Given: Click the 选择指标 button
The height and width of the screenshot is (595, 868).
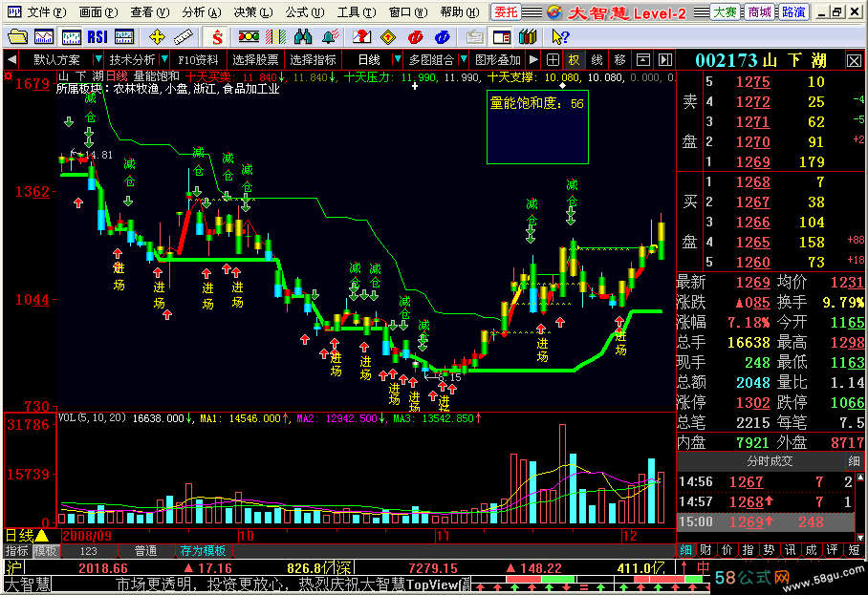Looking at the screenshot, I should tap(313, 60).
